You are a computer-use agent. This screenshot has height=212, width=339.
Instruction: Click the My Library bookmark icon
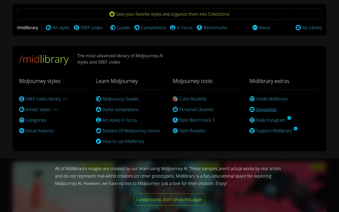tap(298, 28)
